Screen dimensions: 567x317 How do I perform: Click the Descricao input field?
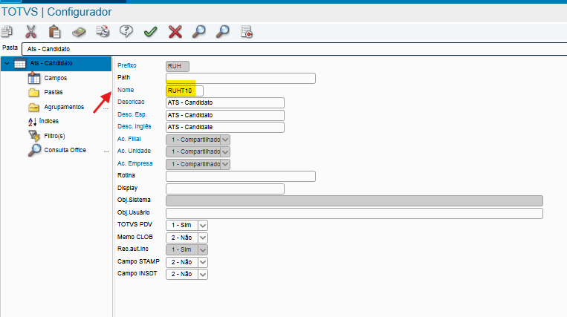pos(225,102)
